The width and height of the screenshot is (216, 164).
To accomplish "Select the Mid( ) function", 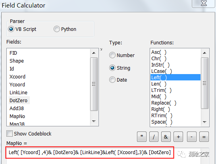I will pyautogui.click(x=159, y=97).
